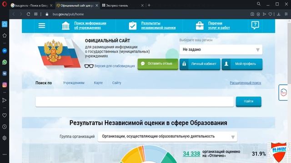The width and height of the screenshot is (291, 163).
Task: Click the help question mark icon
Action: (x=255, y=25)
